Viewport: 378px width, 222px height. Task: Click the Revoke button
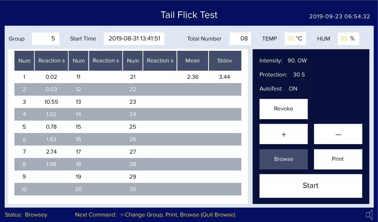pos(283,109)
